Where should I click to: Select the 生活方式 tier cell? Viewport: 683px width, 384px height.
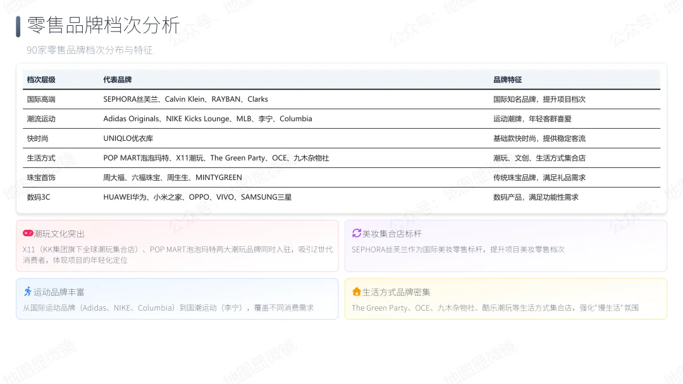[41, 158]
